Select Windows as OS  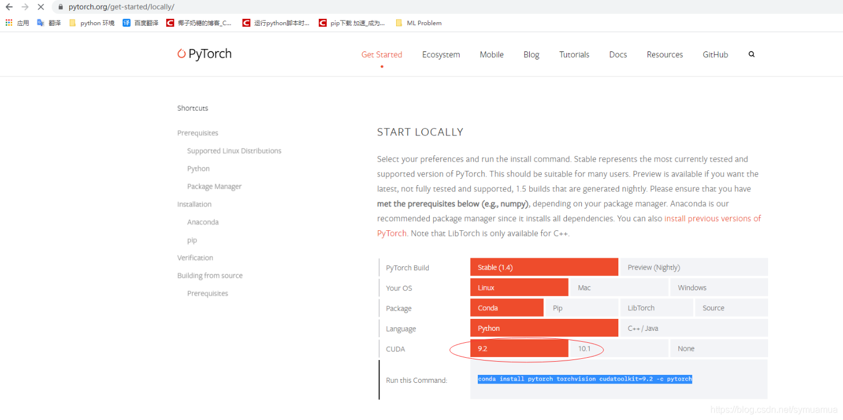[x=719, y=287]
